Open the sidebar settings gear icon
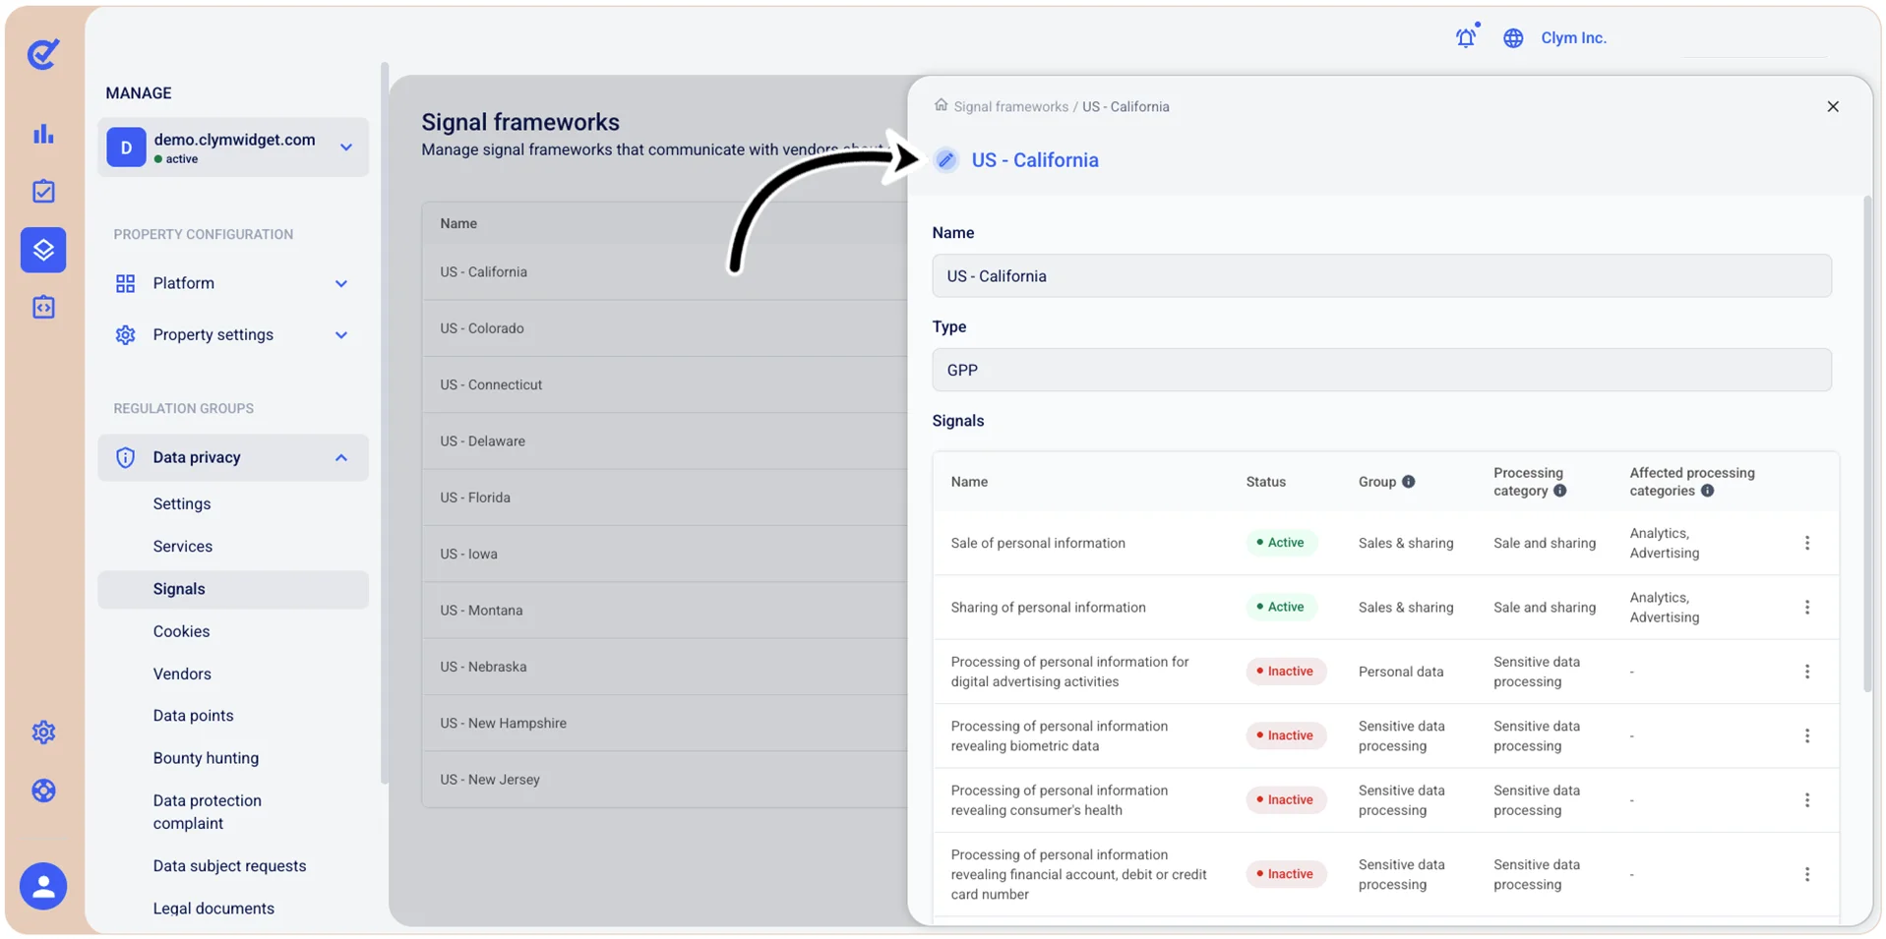The image size is (1886, 939). tap(43, 733)
